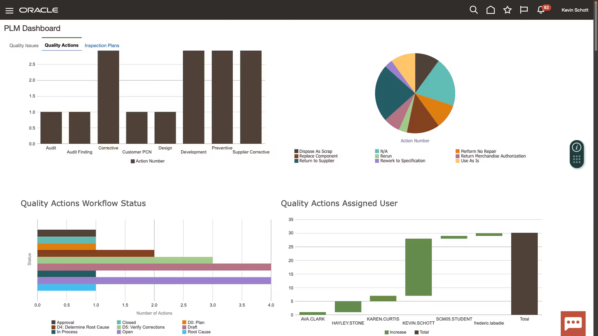Image resolution: width=598 pixels, height=336 pixels.
Task: Click the home icon
Action: tap(490, 10)
